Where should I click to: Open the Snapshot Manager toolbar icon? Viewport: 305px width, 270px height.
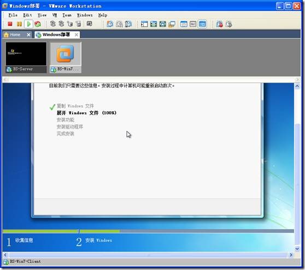[x=128, y=24]
